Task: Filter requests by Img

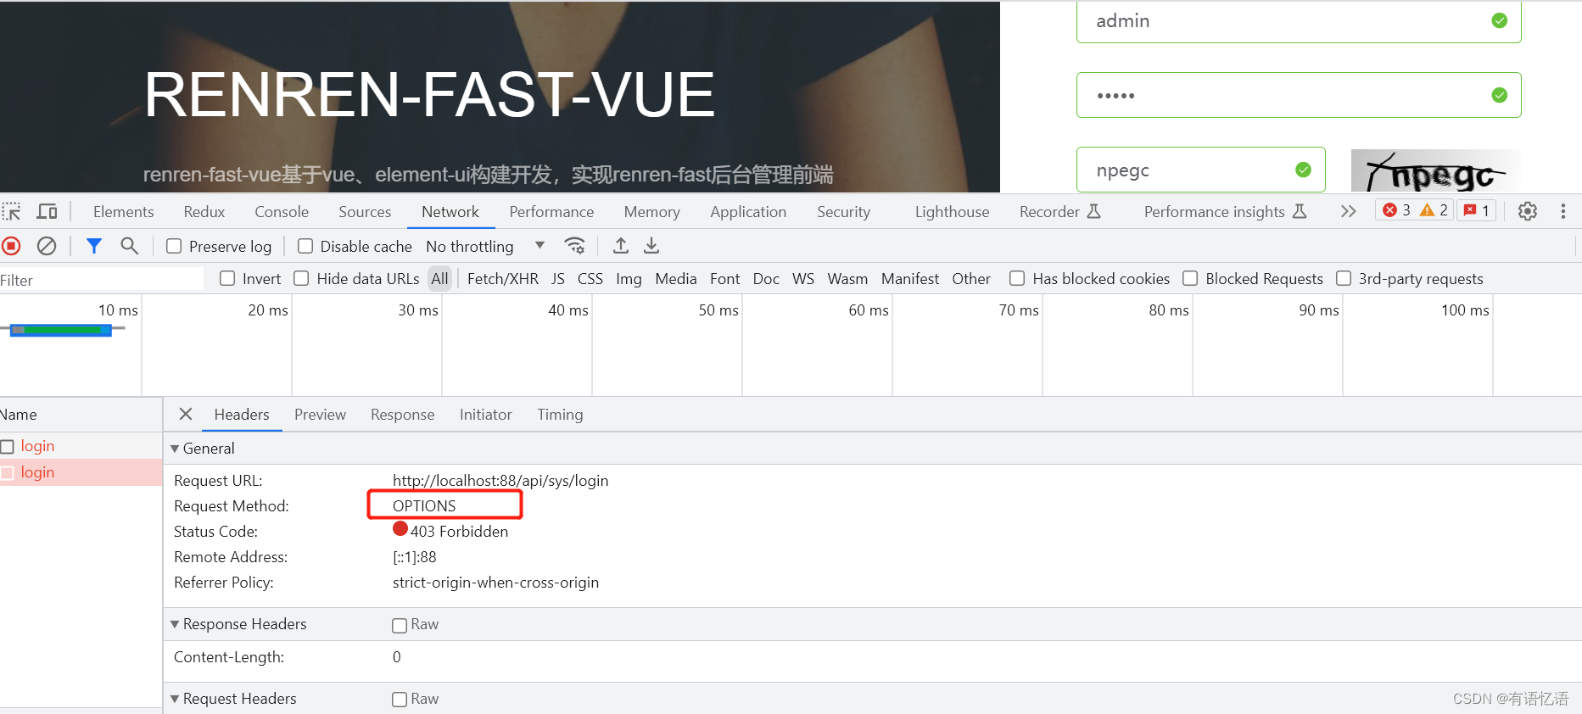Action: point(629,279)
